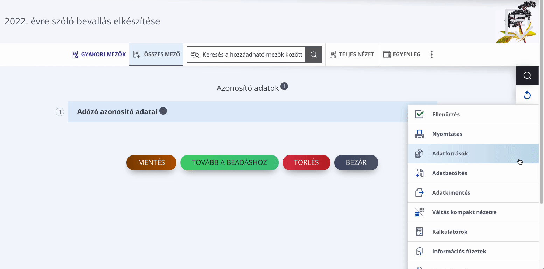
Task: Switch to ÖSSZES MEZŐ tab
Action: 156,54
